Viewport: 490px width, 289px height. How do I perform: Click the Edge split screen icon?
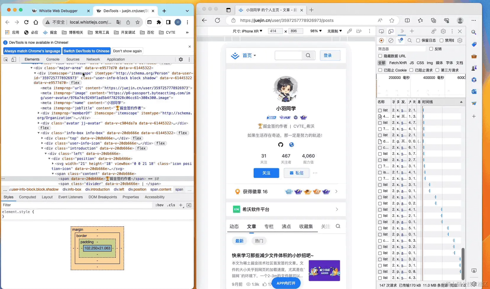[x=407, y=20]
